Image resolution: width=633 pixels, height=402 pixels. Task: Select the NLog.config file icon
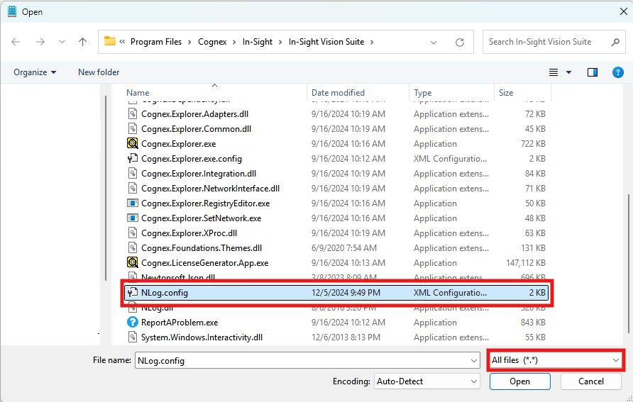[133, 293]
